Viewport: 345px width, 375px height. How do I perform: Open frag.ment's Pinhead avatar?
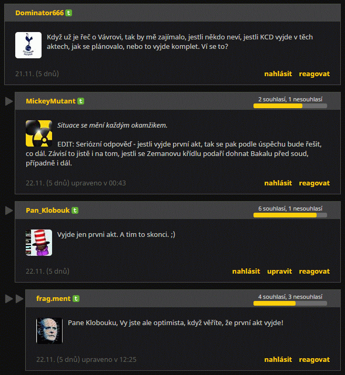(x=49, y=331)
